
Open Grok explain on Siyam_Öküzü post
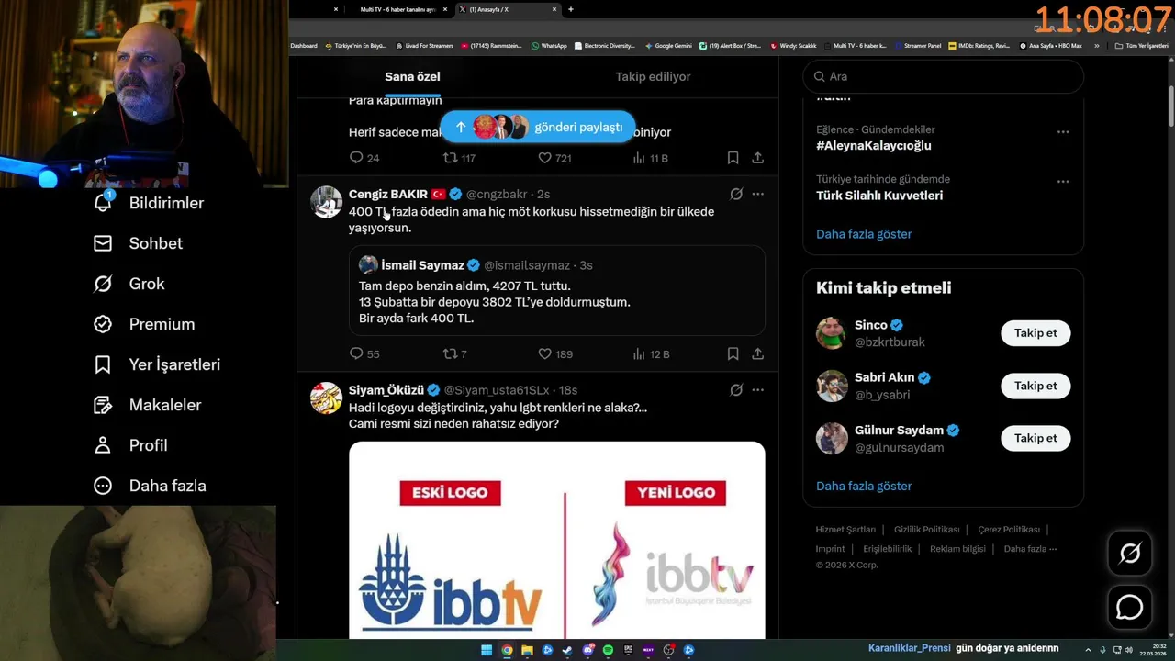click(x=736, y=390)
